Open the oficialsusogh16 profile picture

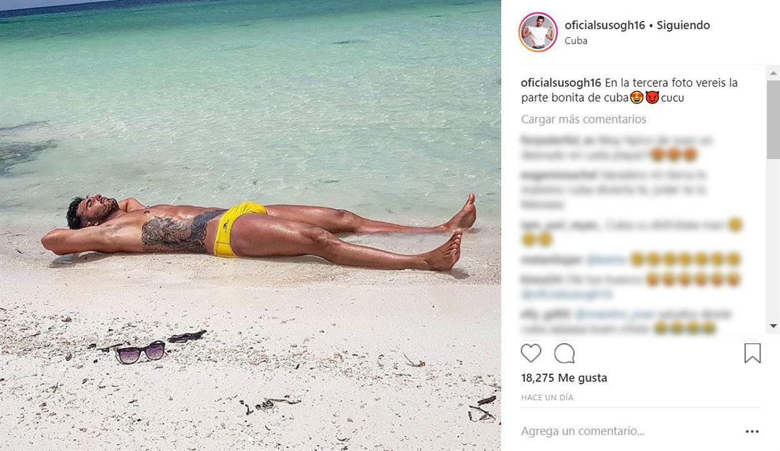(x=538, y=32)
